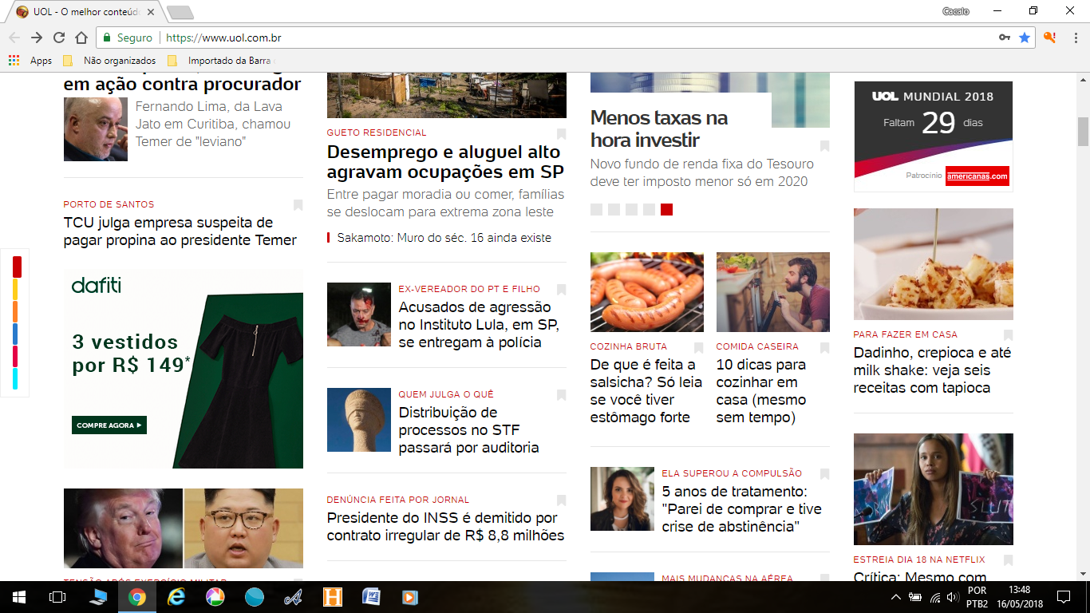
Task: Launch Internet Explorer from the taskbar
Action: (176, 597)
